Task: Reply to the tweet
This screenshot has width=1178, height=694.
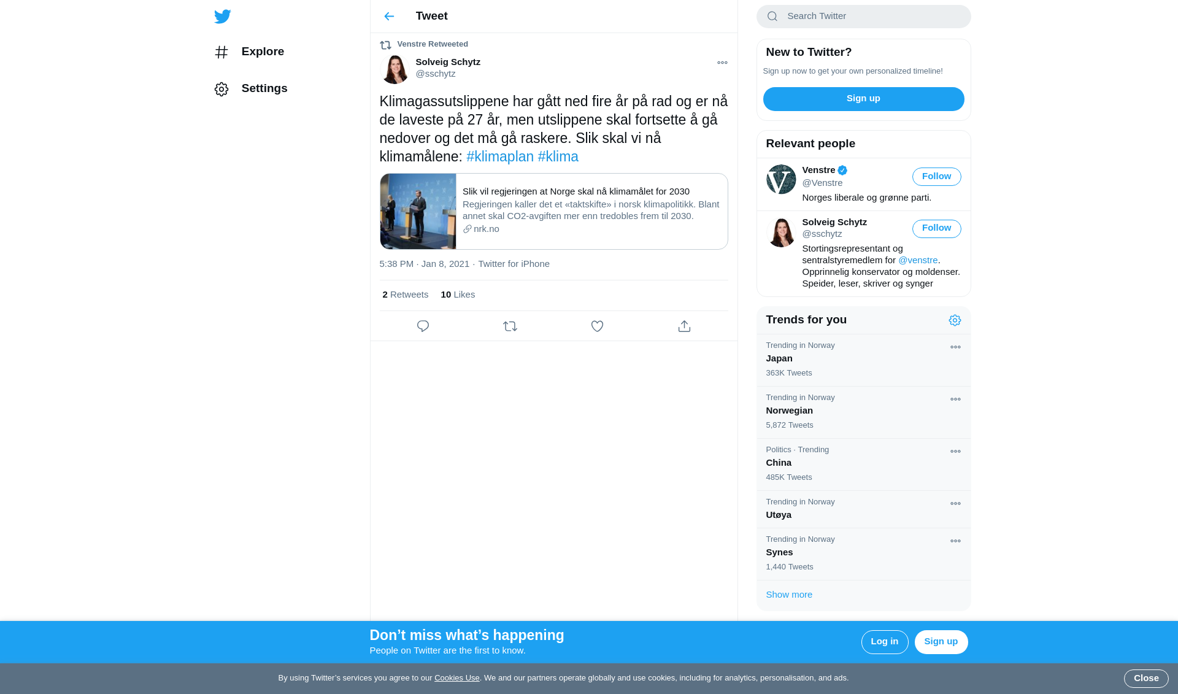Action: click(x=423, y=326)
